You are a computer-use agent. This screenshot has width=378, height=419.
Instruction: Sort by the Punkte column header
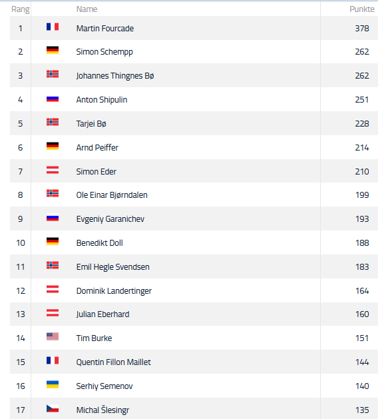362,9
